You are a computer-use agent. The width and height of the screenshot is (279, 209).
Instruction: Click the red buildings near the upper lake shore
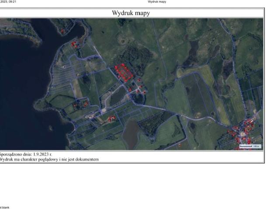click(75, 44)
